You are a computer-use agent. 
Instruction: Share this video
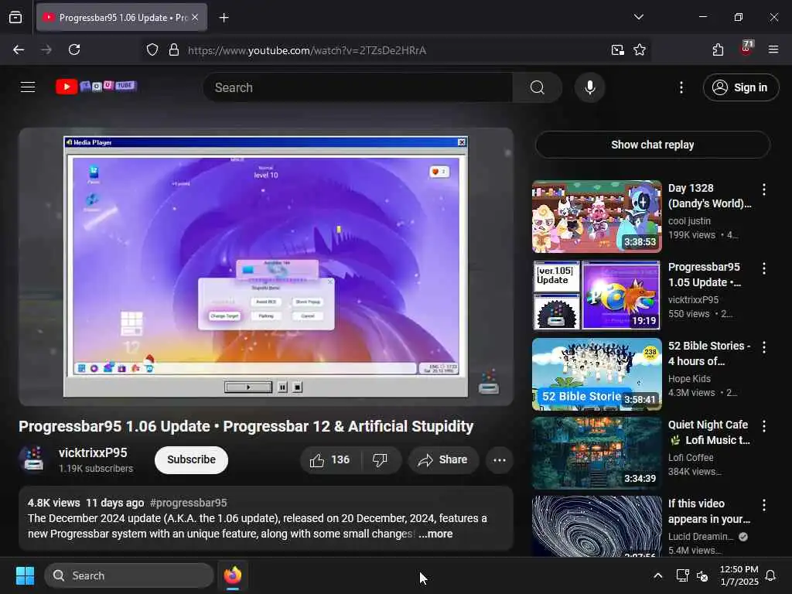[443, 459]
